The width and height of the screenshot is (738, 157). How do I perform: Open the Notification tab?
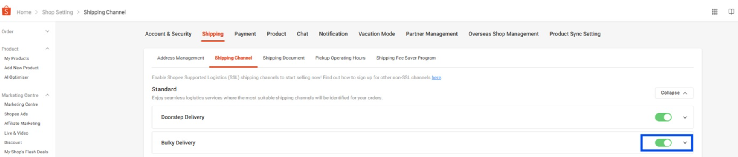point(333,34)
